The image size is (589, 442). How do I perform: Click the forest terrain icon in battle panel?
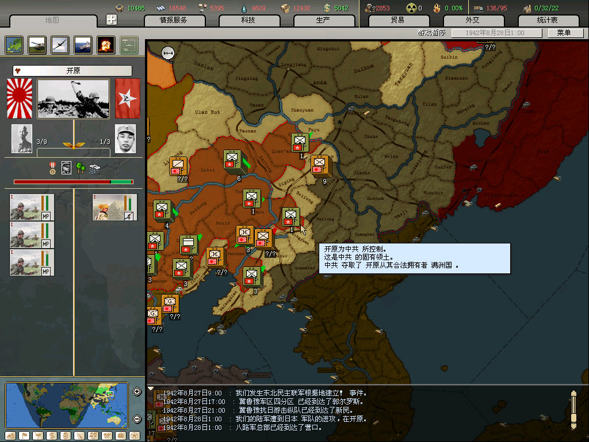tap(81, 168)
